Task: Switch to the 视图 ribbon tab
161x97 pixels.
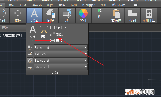Action: 50,5
